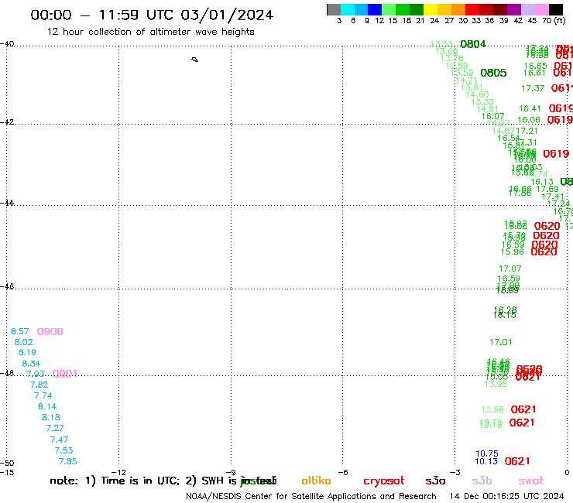Click 'NOAA/NESDIS Center for Satellite Applications and Research'

click(311, 496)
